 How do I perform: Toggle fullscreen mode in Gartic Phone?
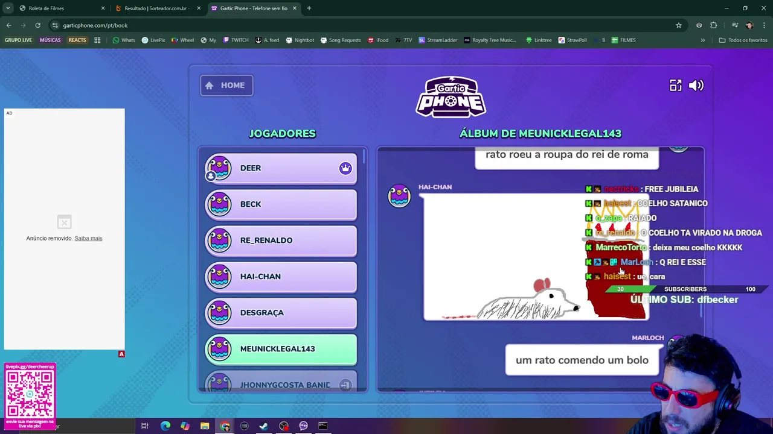[675, 86]
